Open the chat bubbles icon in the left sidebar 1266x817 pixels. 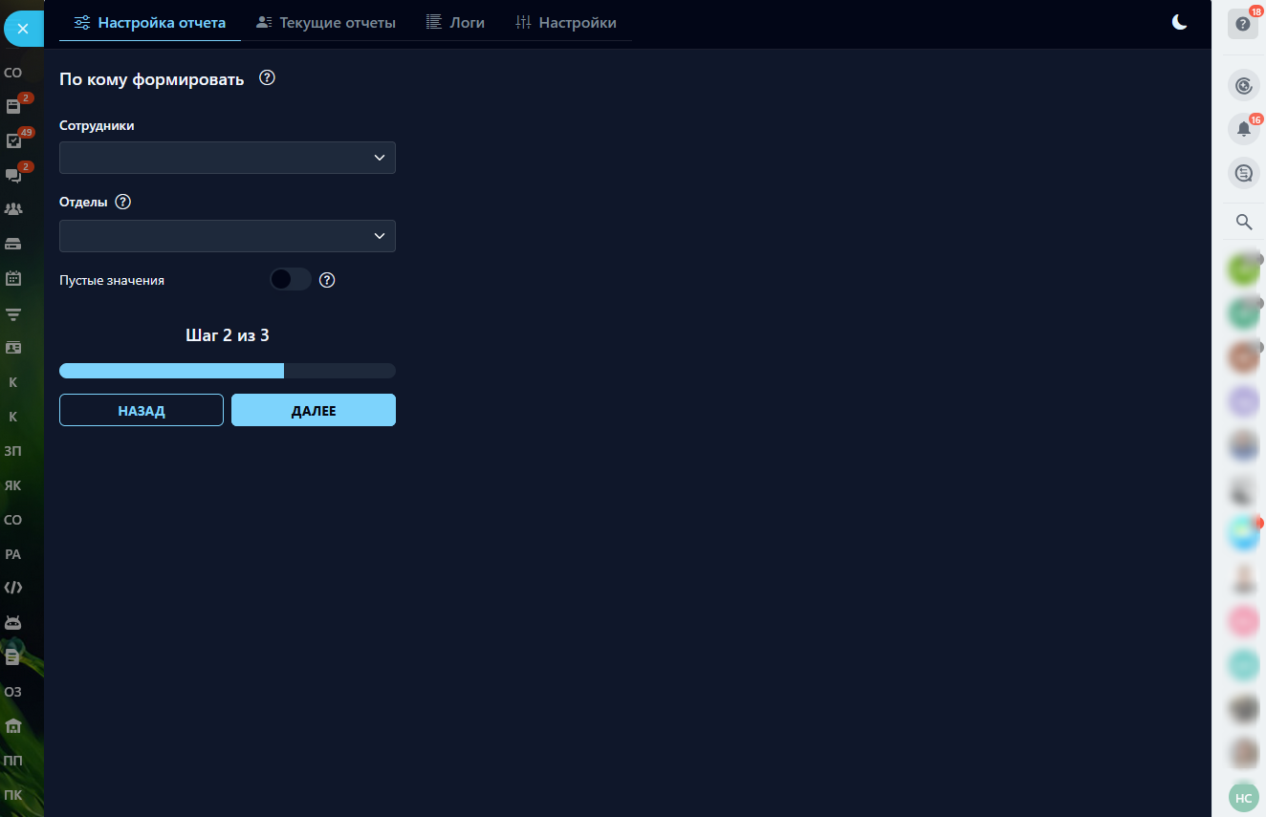point(13,175)
